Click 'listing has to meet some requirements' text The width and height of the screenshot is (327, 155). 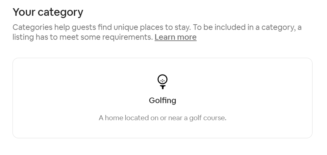point(83,37)
